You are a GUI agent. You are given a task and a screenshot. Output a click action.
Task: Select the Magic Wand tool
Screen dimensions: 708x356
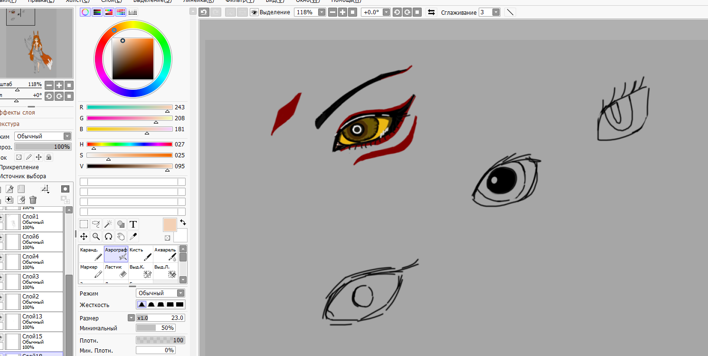(x=108, y=224)
